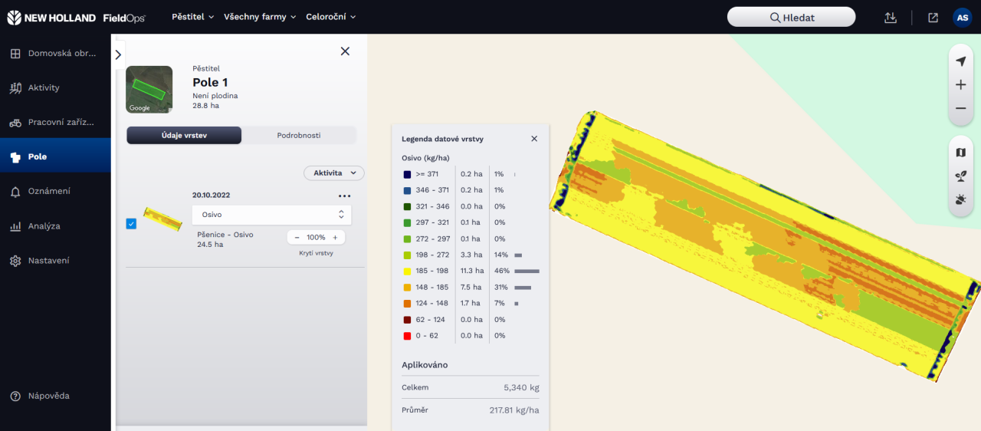Open Analýza in the sidebar
The height and width of the screenshot is (431, 981).
(44, 226)
